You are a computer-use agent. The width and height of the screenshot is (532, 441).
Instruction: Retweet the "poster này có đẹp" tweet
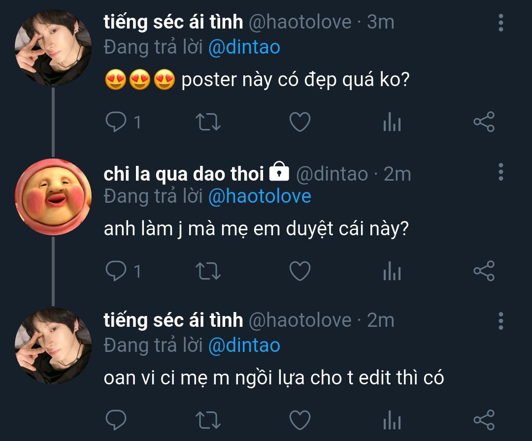pos(208,122)
